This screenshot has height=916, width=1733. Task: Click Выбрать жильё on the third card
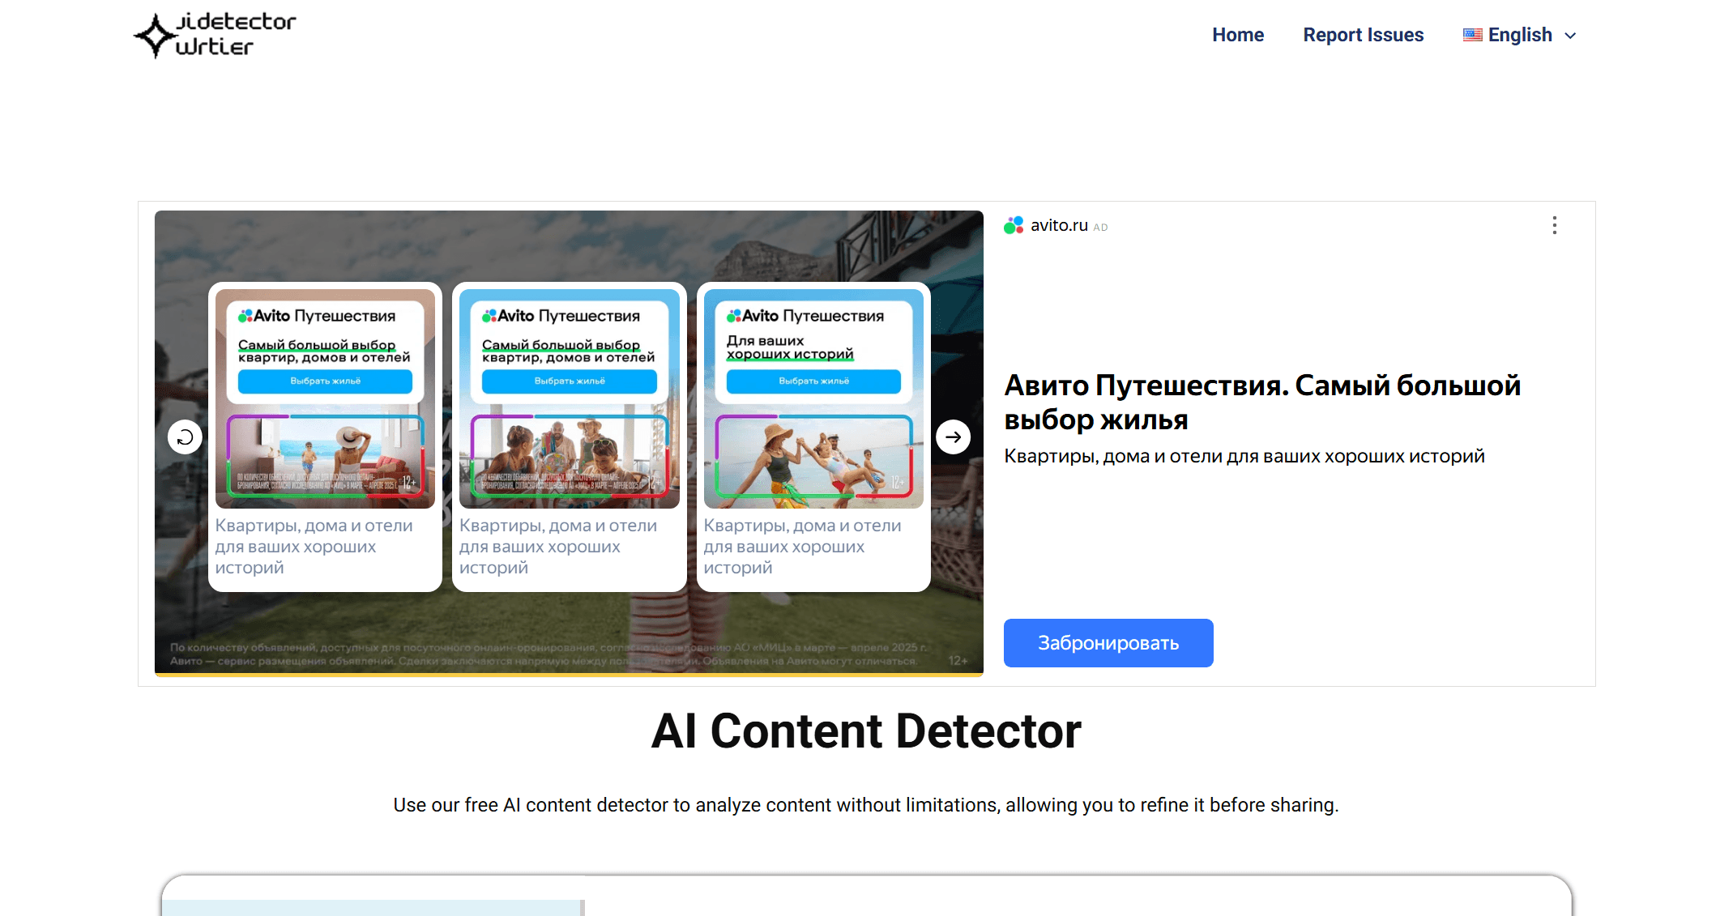pos(813,381)
